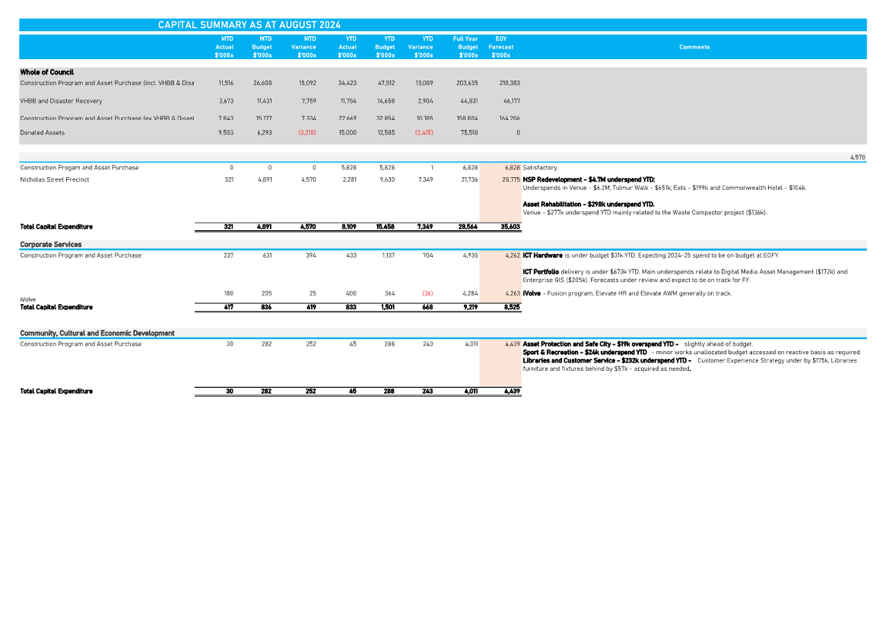Click the 'ICT Portfolio' comment heading
889x628 pixels.
(541, 272)
